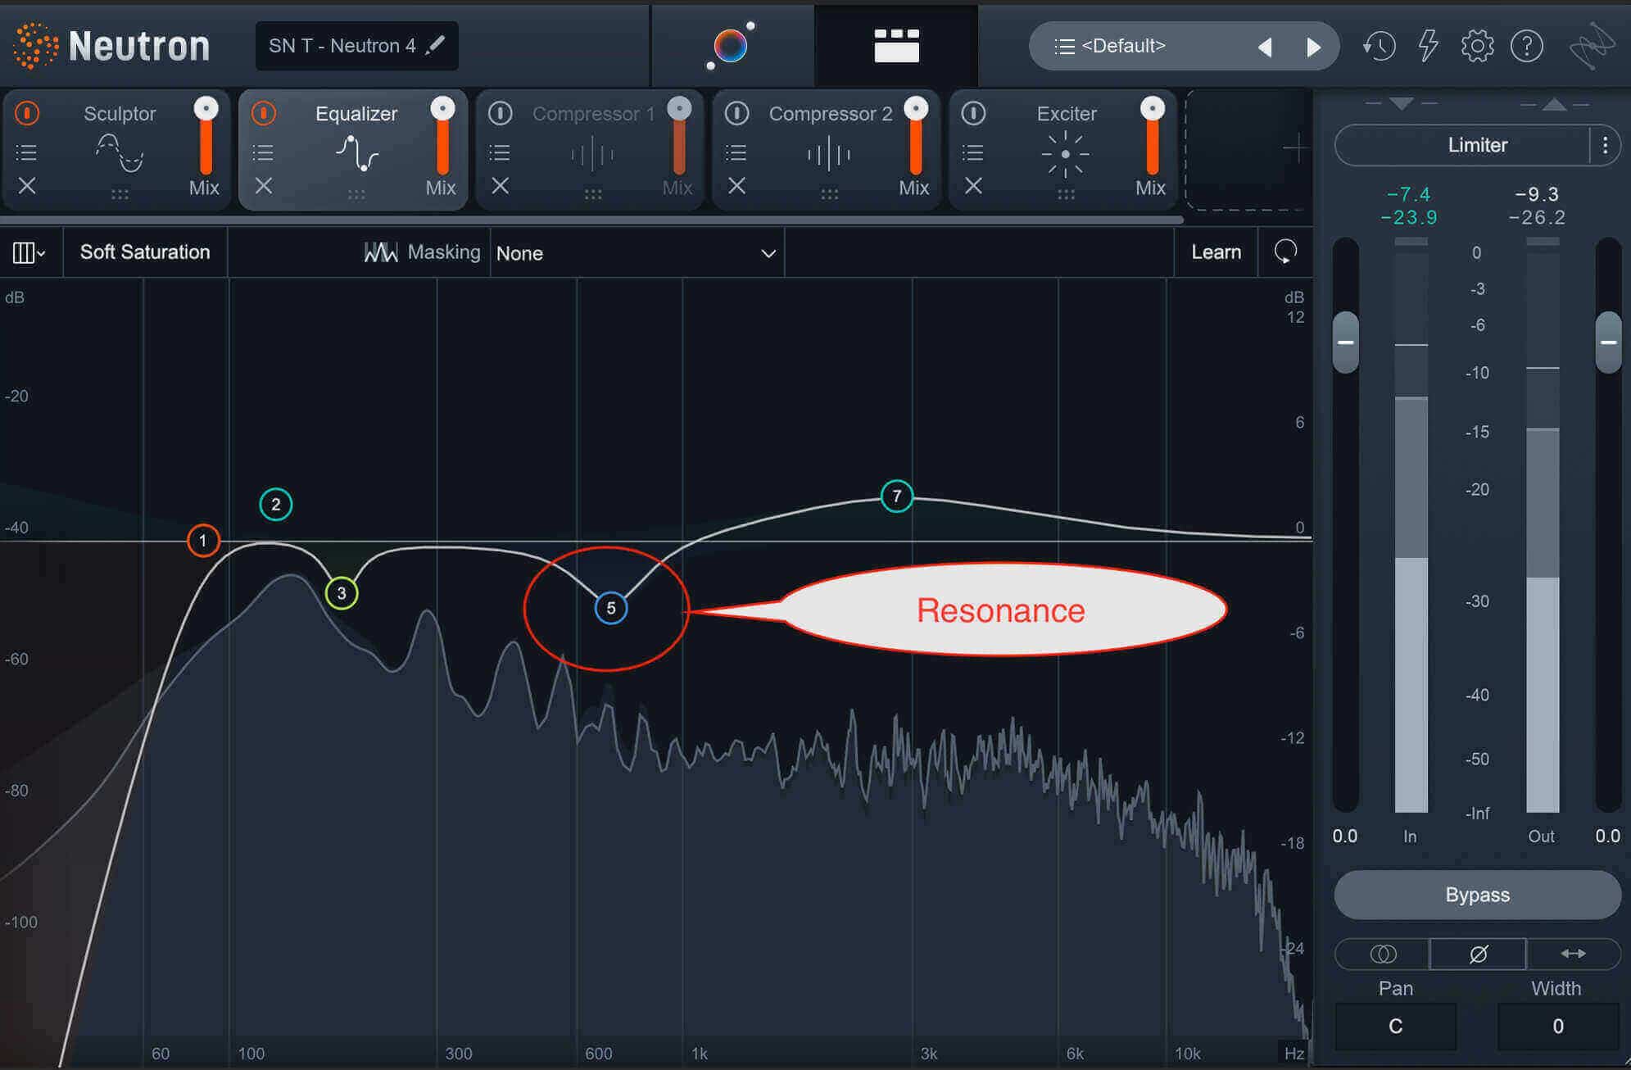Image resolution: width=1631 pixels, height=1070 pixels.
Task: Go to the next preset arrow
Action: (x=1314, y=47)
